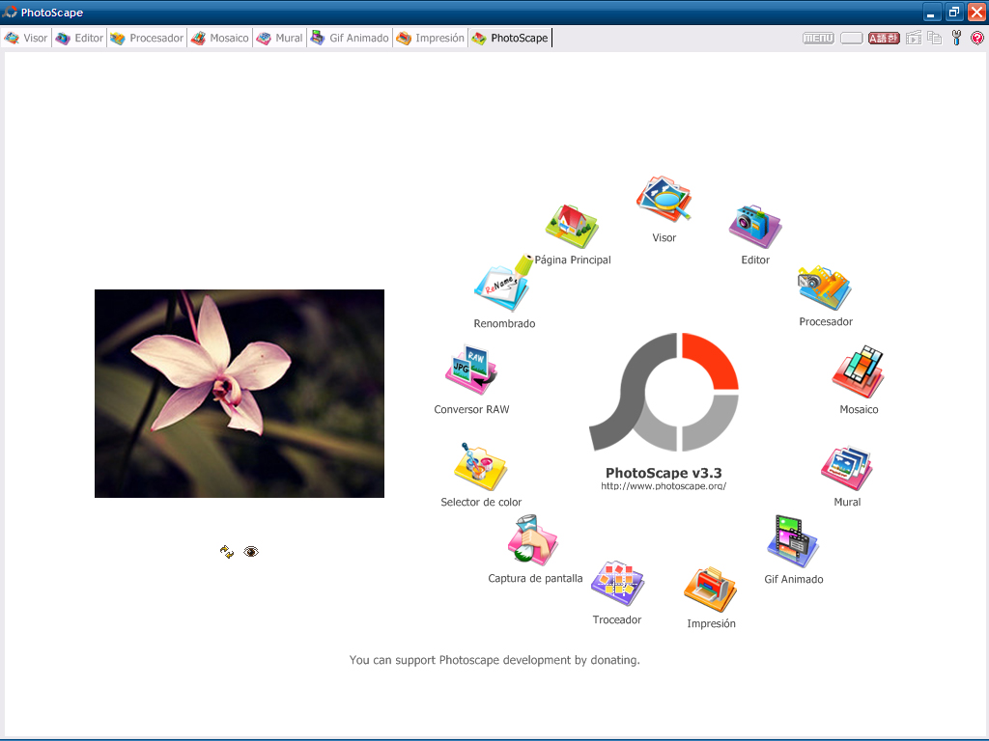Open the Mural icon in the circle

point(846,468)
